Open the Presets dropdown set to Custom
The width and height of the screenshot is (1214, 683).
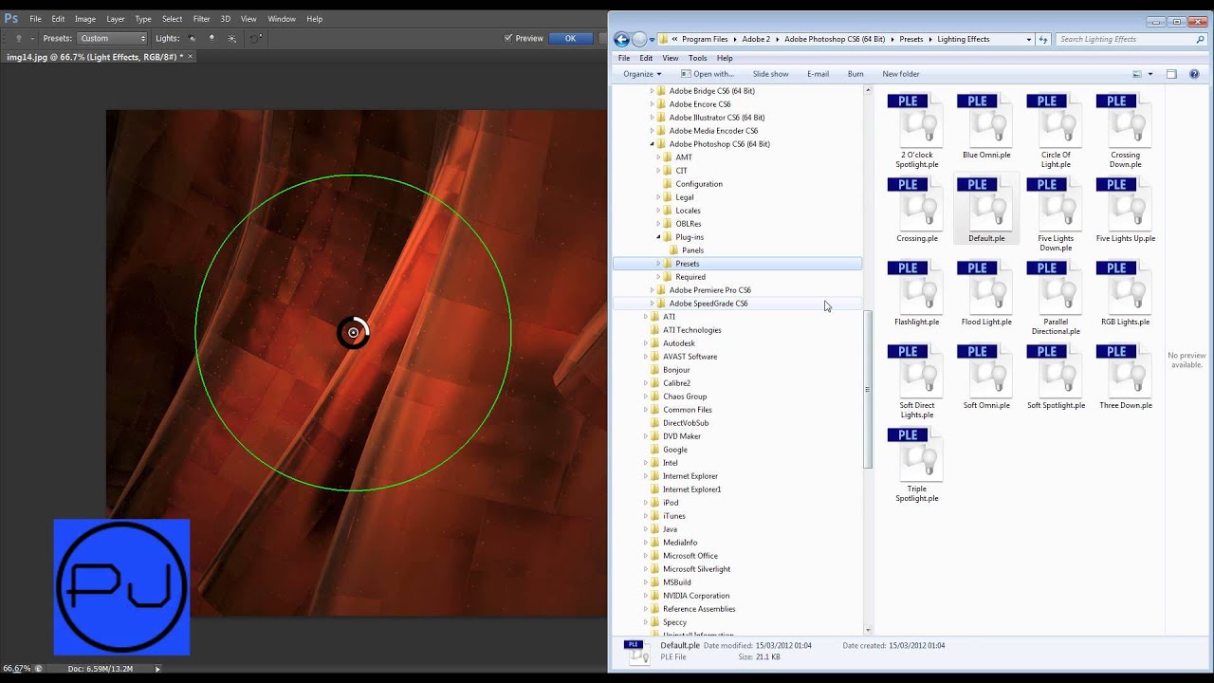112,38
